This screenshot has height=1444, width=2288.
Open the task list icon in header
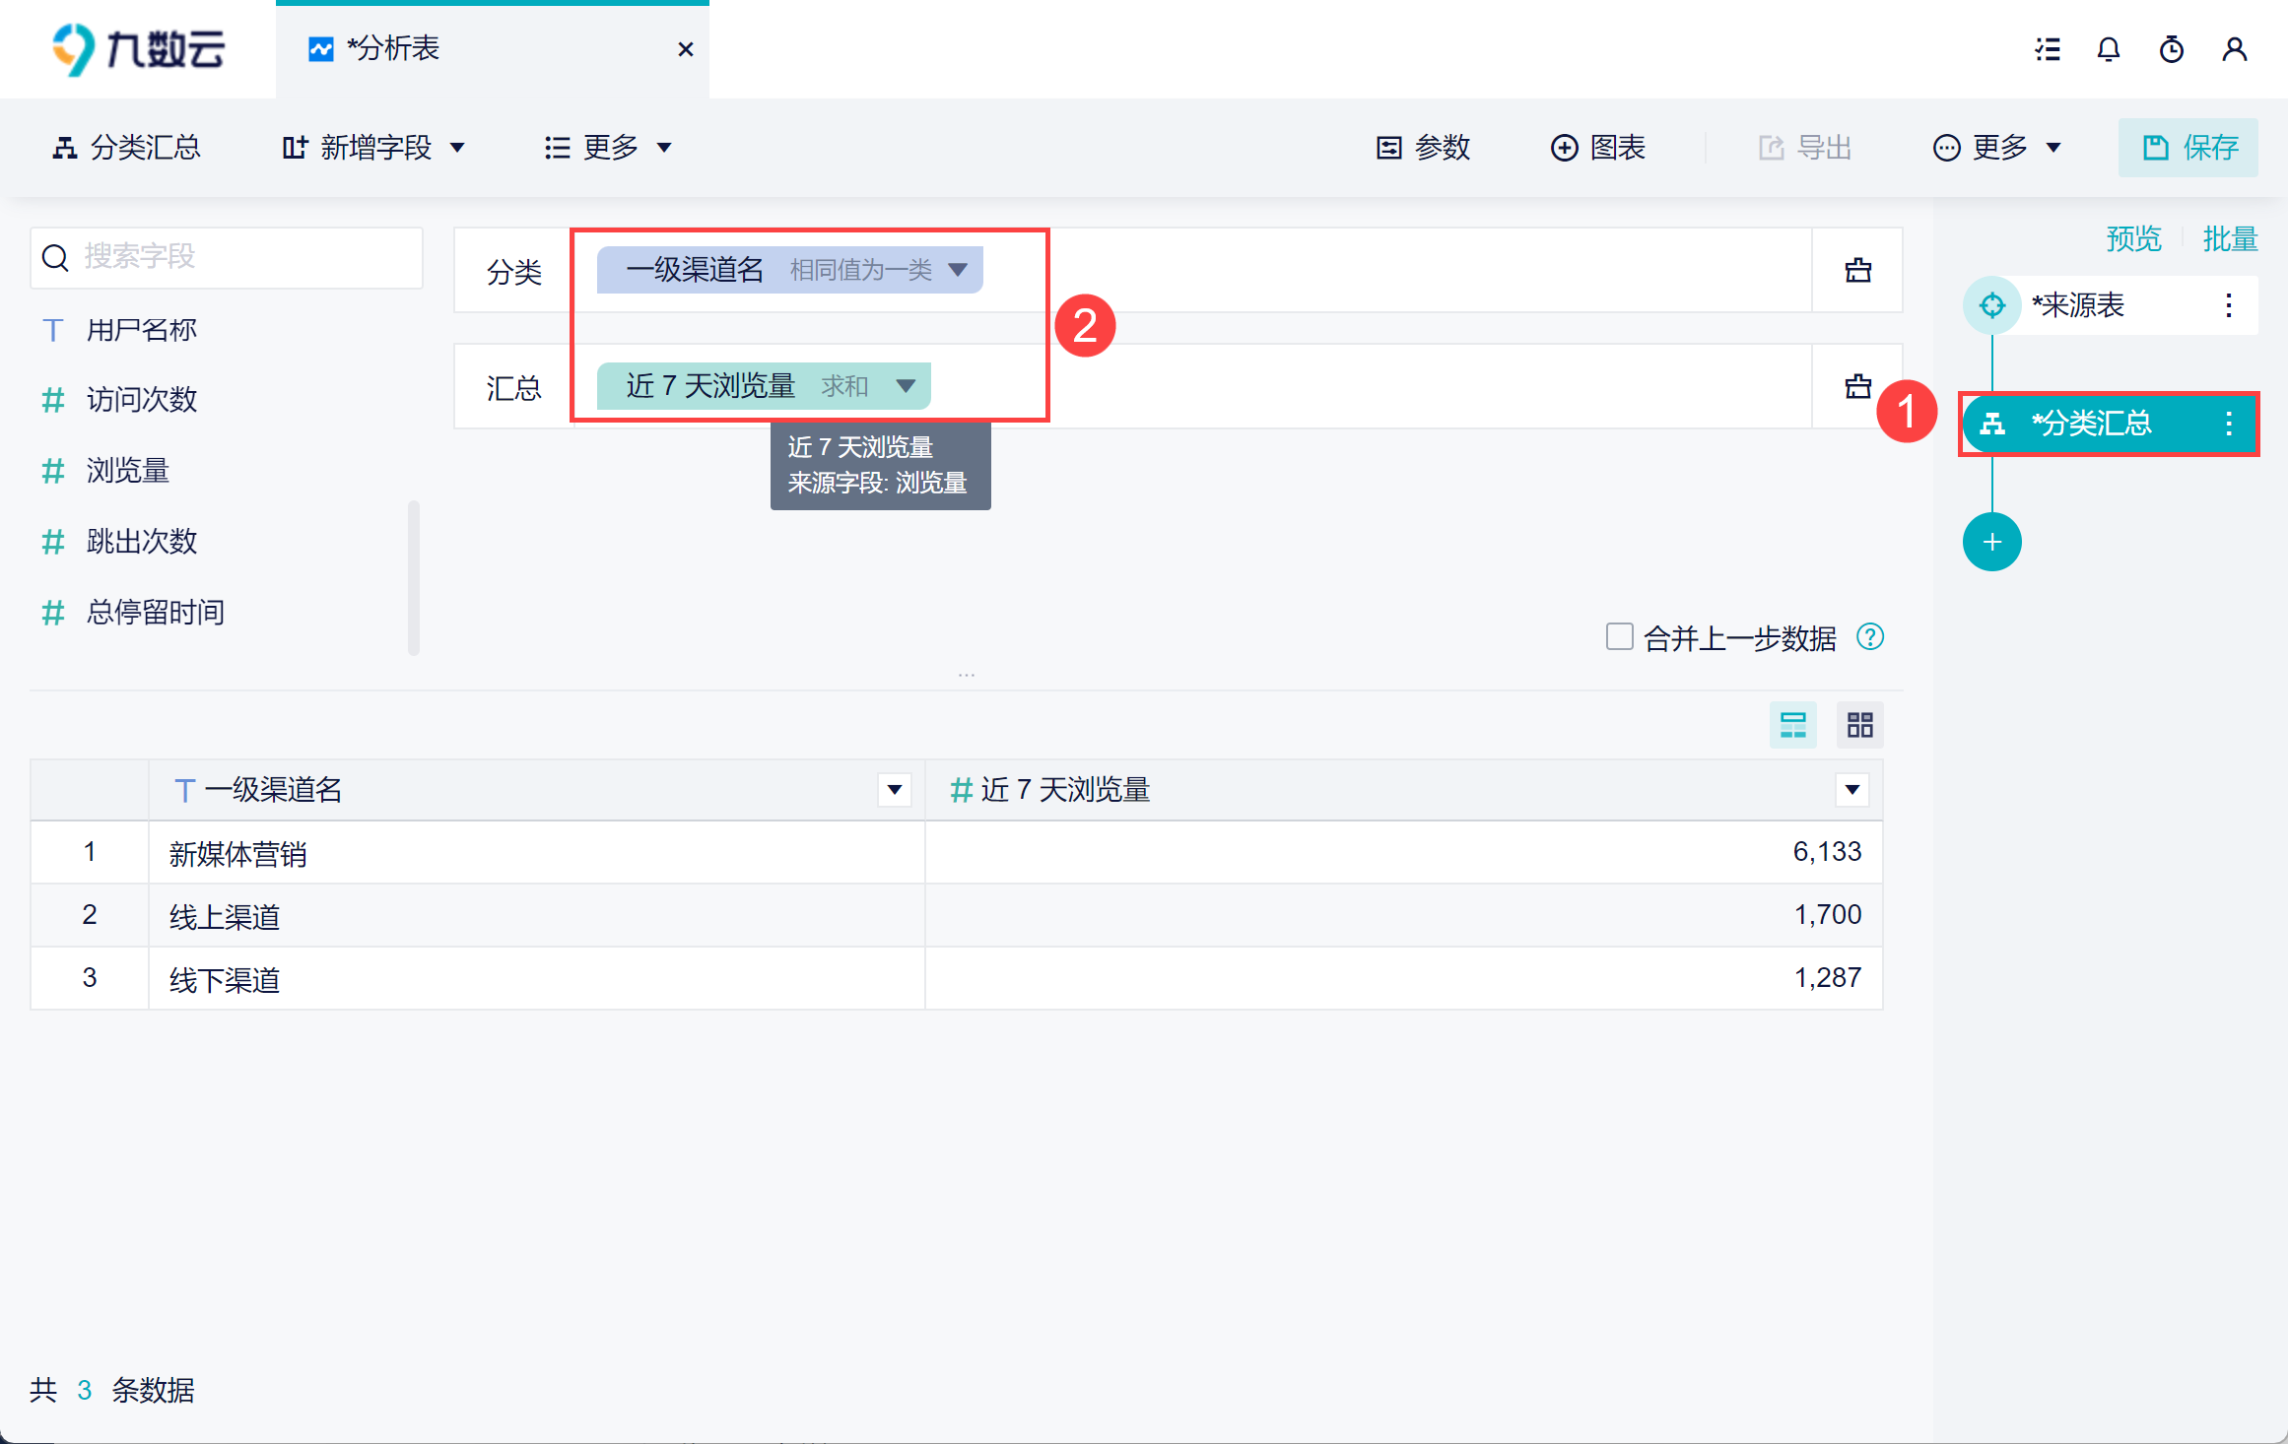click(x=2048, y=49)
